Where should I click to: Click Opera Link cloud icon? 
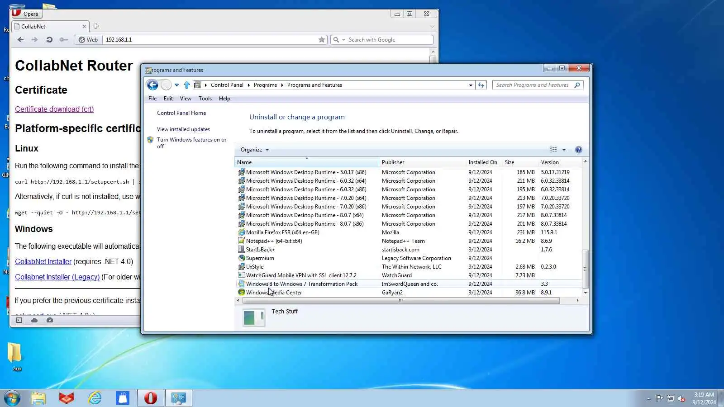34,320
